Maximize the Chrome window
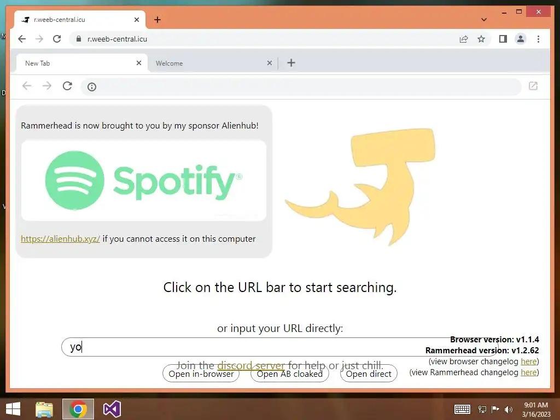 click(519, 12)
